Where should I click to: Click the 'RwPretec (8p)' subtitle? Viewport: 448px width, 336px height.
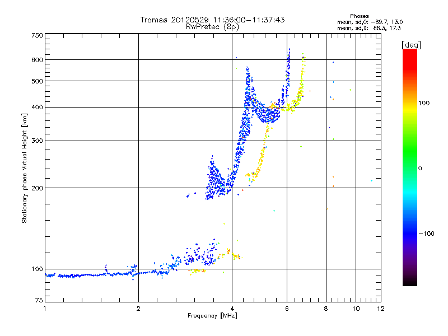pos(212,27)
